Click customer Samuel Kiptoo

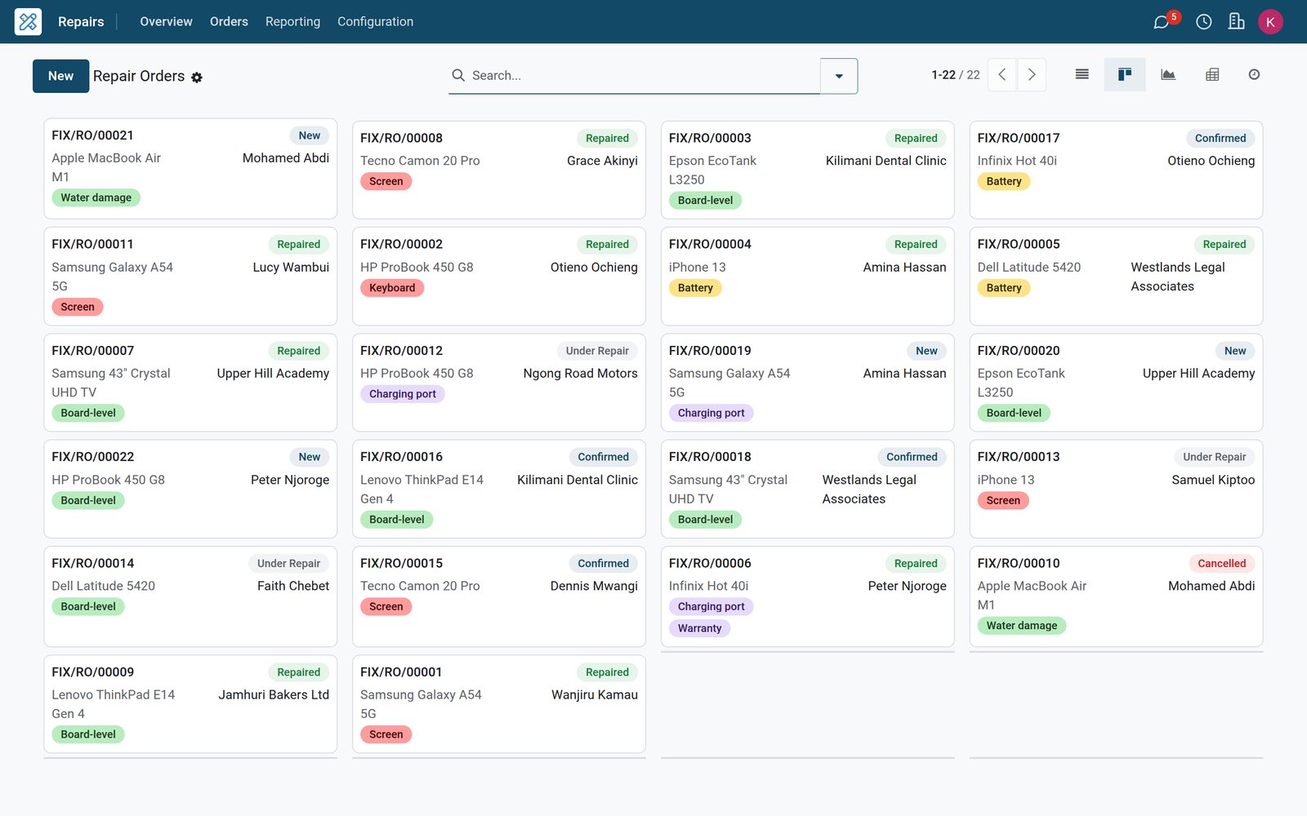pos(1213,480)
